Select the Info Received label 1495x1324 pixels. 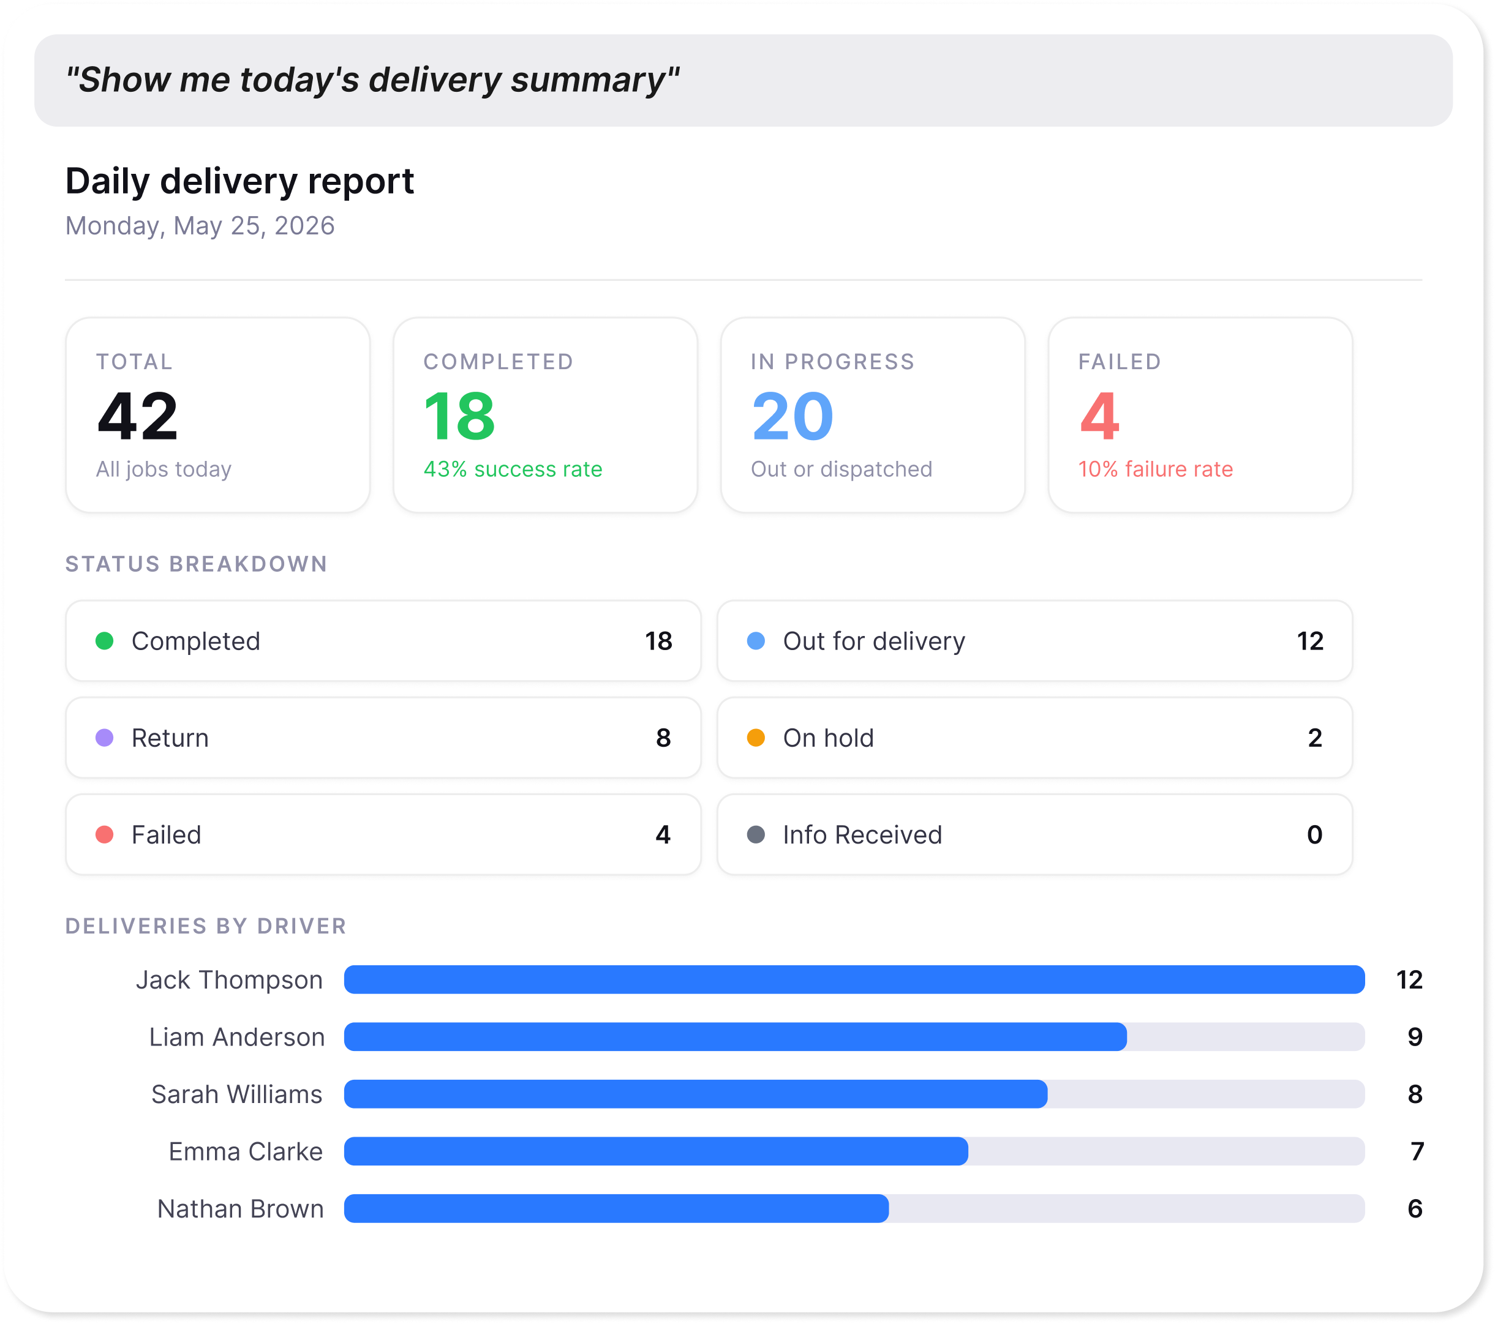click(x=862, y=835)
